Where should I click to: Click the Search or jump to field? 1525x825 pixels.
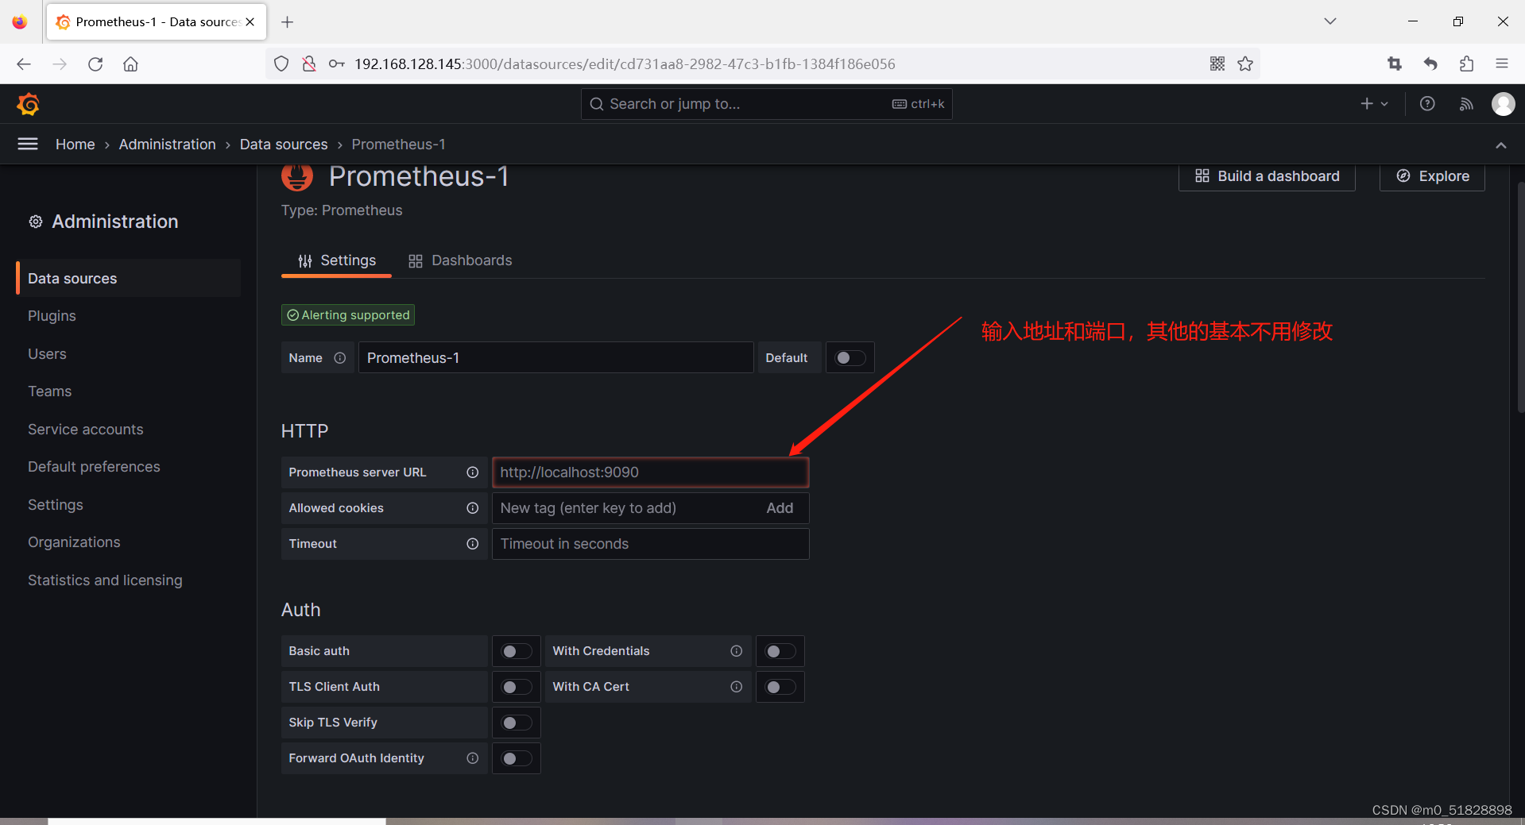click(767, 104)
